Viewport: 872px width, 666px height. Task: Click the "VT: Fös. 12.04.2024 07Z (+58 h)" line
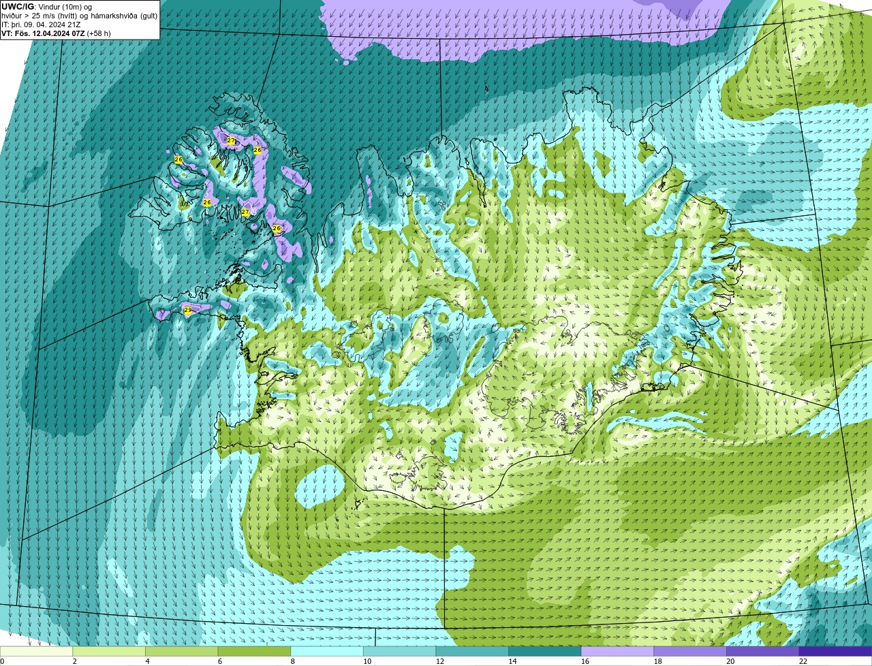coord(56,33)
